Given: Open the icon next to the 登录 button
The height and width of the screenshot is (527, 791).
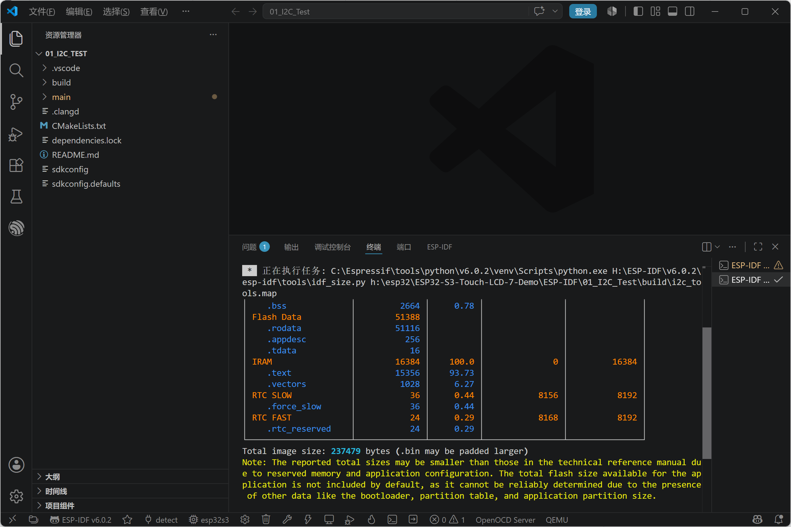Looking at the screenshot, I should 612,12.
